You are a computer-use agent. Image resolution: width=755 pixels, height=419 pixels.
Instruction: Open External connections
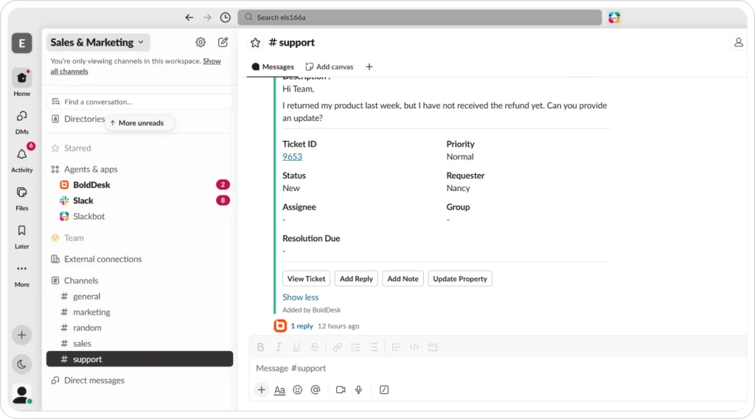[102, 259]
